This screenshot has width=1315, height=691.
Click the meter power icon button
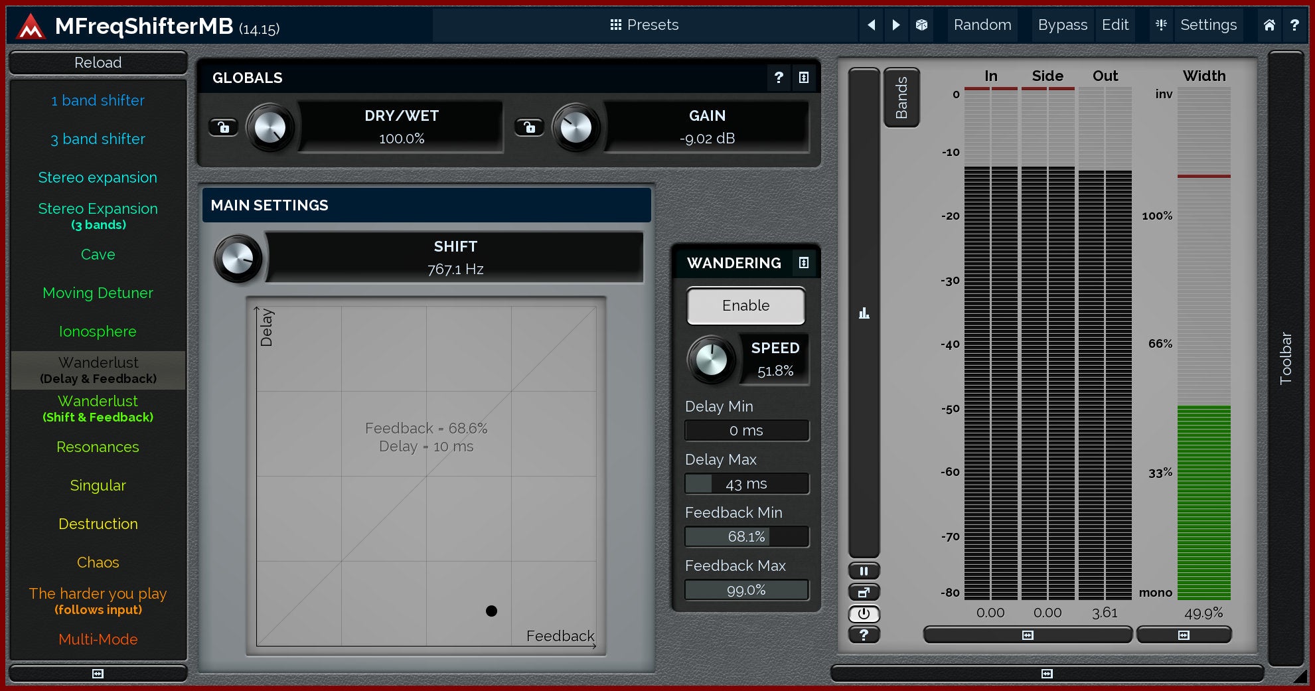(864, 613)
